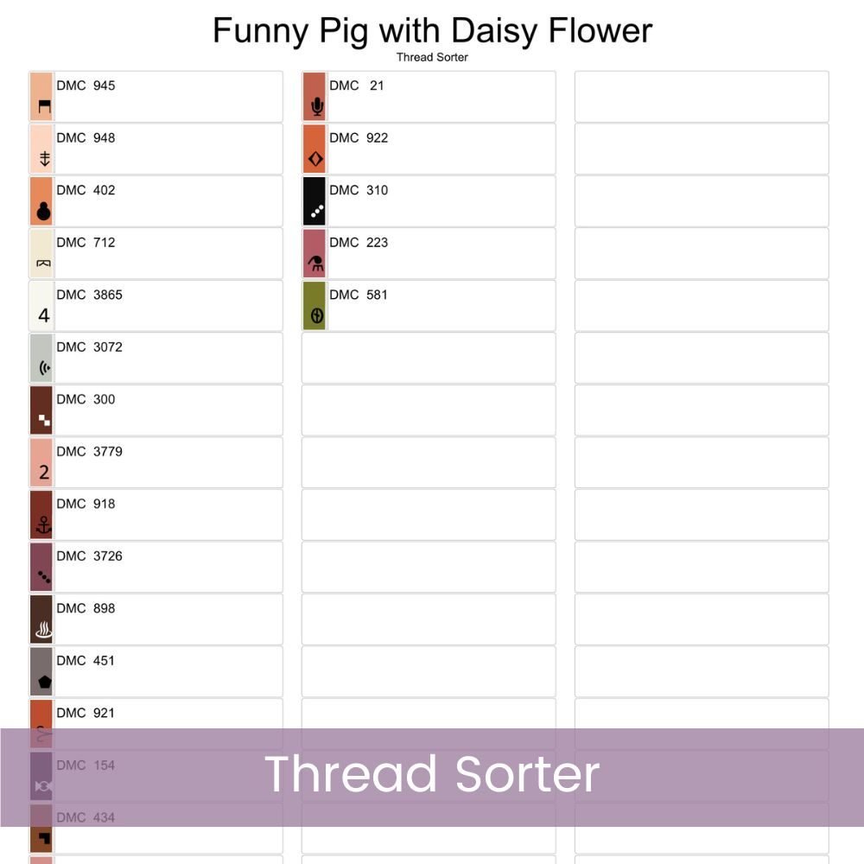Image resolution: width=864 pixels, height=864 pixels.
Task: Click the peach DMC 945 color swatch
Action: (41, 97)
